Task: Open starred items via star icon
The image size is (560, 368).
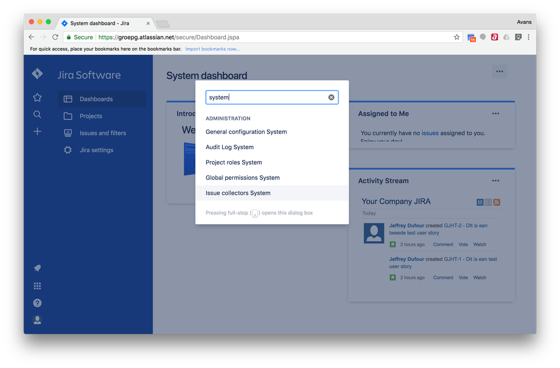Action: point(37,97)
